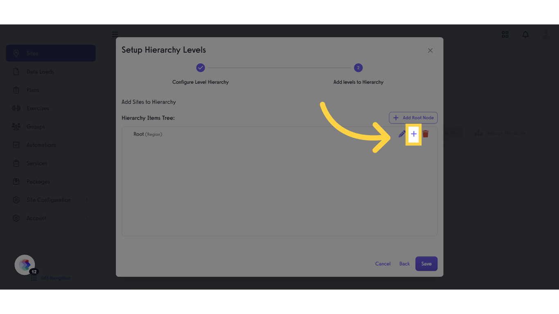Select the Root (Region) tree item
The image size is (559, 314).
click(148, 134)
